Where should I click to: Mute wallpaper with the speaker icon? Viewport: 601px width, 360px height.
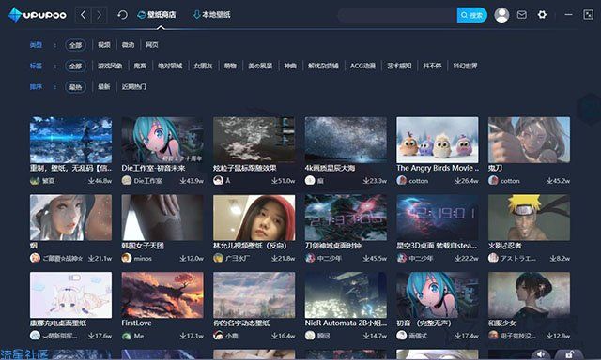point(541,354)
